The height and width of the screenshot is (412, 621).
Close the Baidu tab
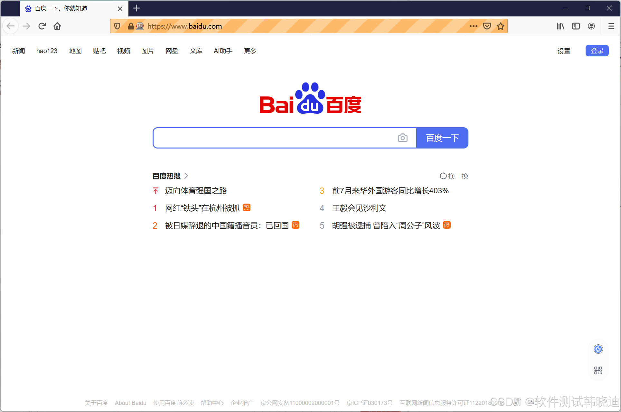pyautogui.click(x=120, y=9)
